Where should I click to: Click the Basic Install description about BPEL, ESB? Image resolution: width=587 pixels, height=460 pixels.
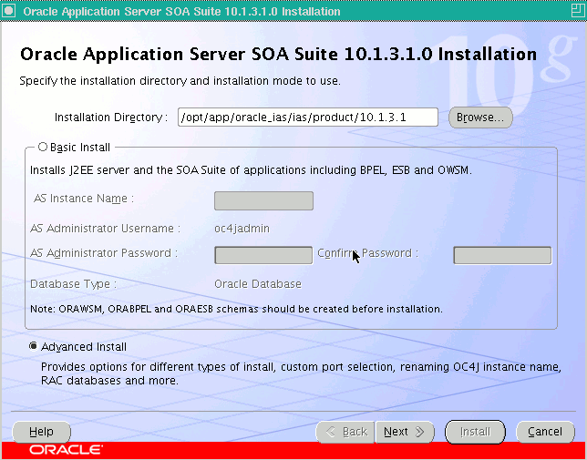coord(251,170)
